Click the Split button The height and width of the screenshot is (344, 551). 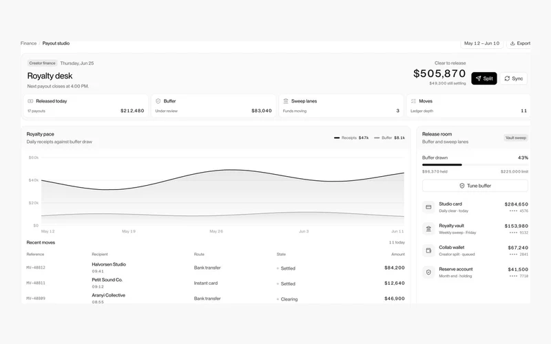pos(484,78)
